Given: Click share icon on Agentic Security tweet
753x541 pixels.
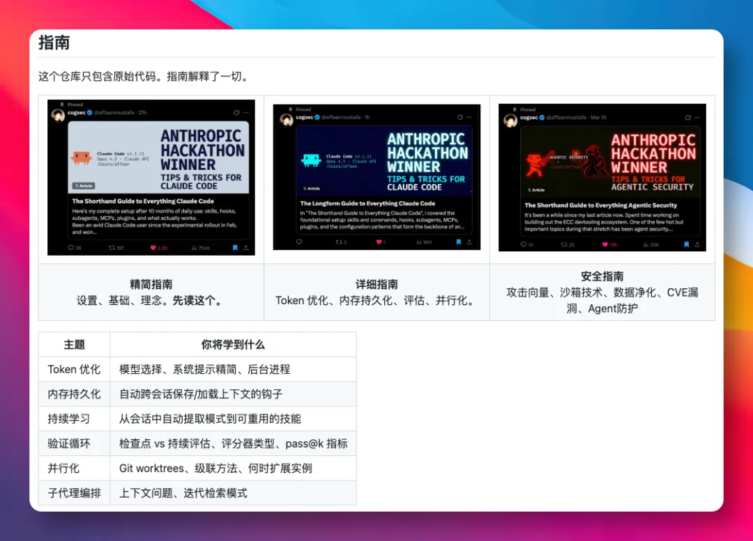Looking at the screenshot, I should pos(697,244).
